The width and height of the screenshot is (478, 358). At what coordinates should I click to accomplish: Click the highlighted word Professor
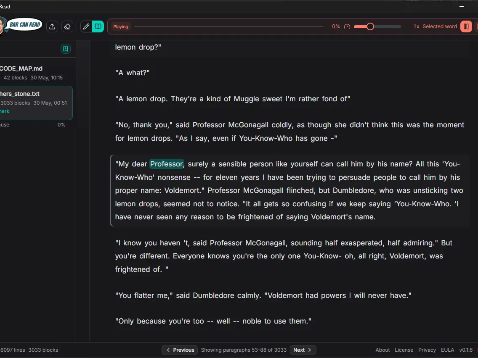(167, 164)
